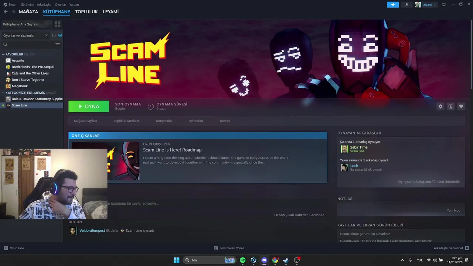The height and width of the screenshot is (266, 473).
Task: Click the library search field
Action: [28, 45]
